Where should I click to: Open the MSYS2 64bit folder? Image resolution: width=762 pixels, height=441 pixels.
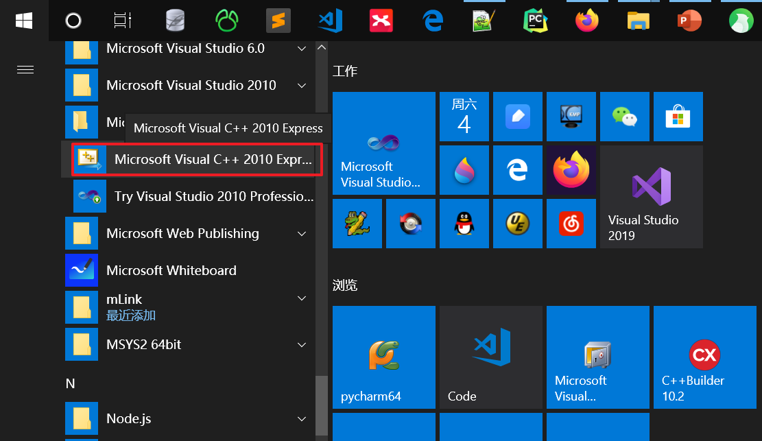[x=189, y=344]
